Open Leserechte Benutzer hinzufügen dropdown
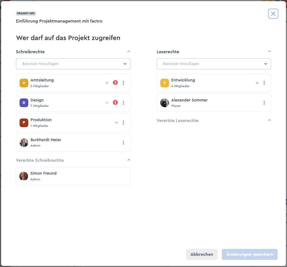The height and width of the screenshot is (267, 287). point(214,64)
